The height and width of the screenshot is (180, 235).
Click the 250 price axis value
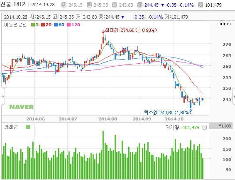click(x=227, y=88)
